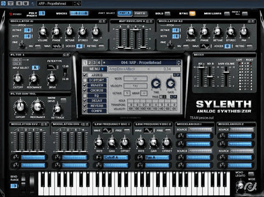Click the arpeggiator Gate knob
The image size is (264, 197).
171,83
